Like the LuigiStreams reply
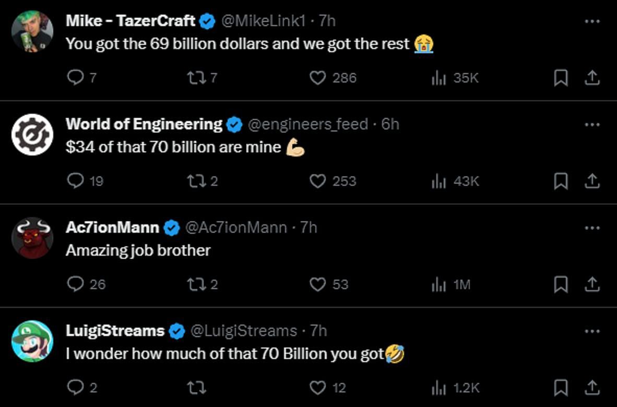This screenshot has height=407, width=617. [318, 388]
